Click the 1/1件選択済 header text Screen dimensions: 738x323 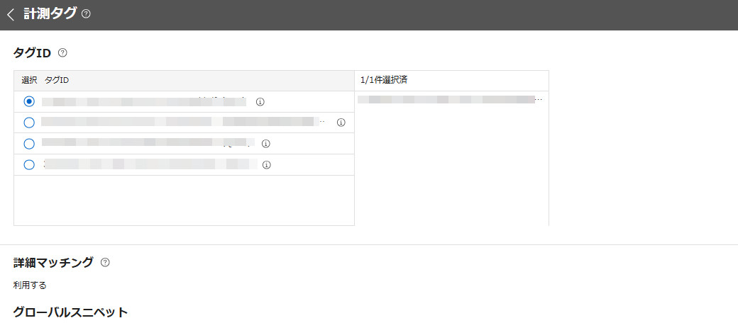click(384, 80)
